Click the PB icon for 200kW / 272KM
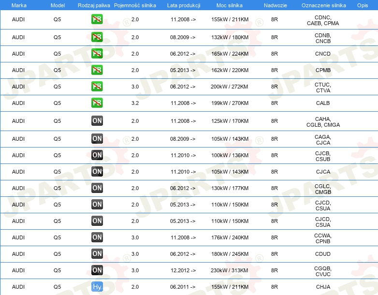378x295 pixels. click(x=97, y=87)
